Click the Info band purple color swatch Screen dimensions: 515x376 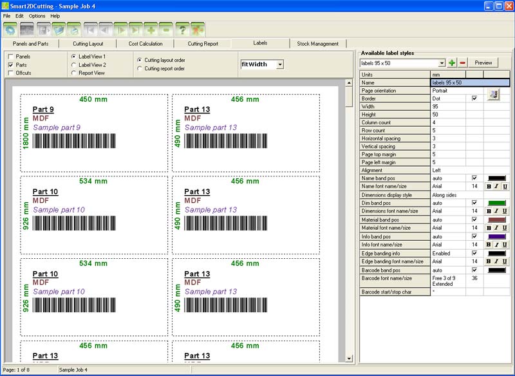pyautogui.click(x=497, y=237)
